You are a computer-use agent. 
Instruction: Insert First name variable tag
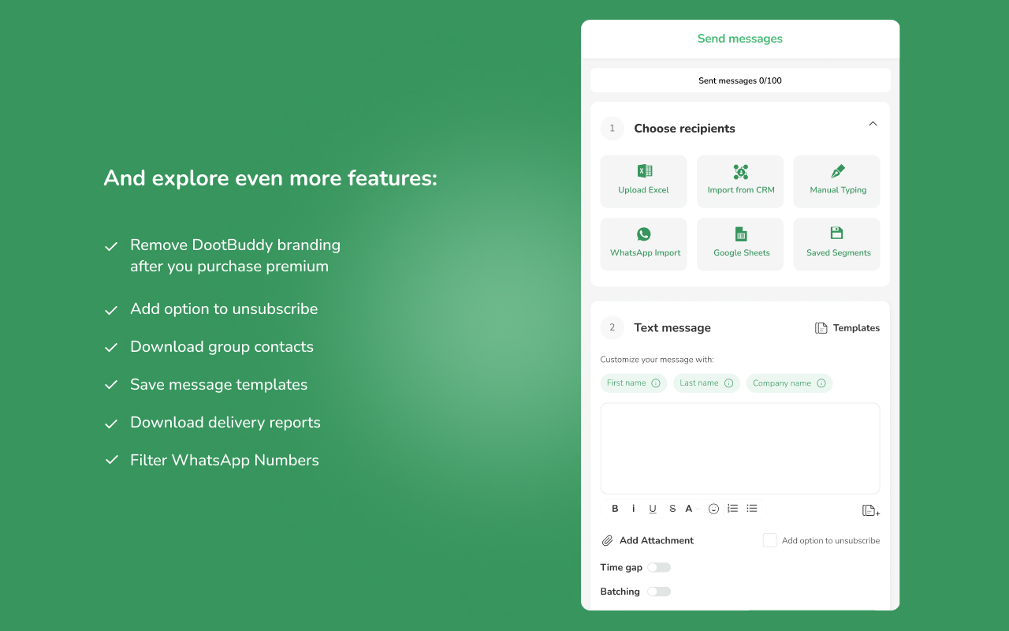634,383
